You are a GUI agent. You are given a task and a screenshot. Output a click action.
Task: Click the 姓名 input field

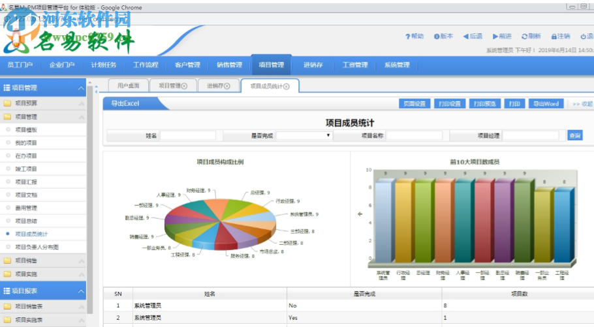coord(188,135)
